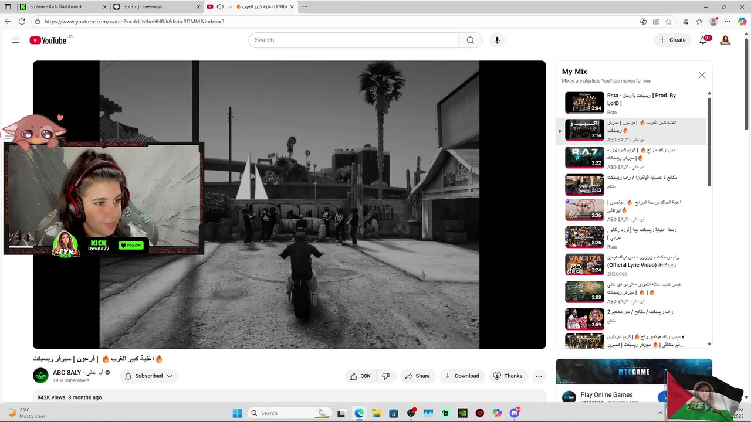
Task: Open Edge settings and more menu
Action: (x=728, y=22)
